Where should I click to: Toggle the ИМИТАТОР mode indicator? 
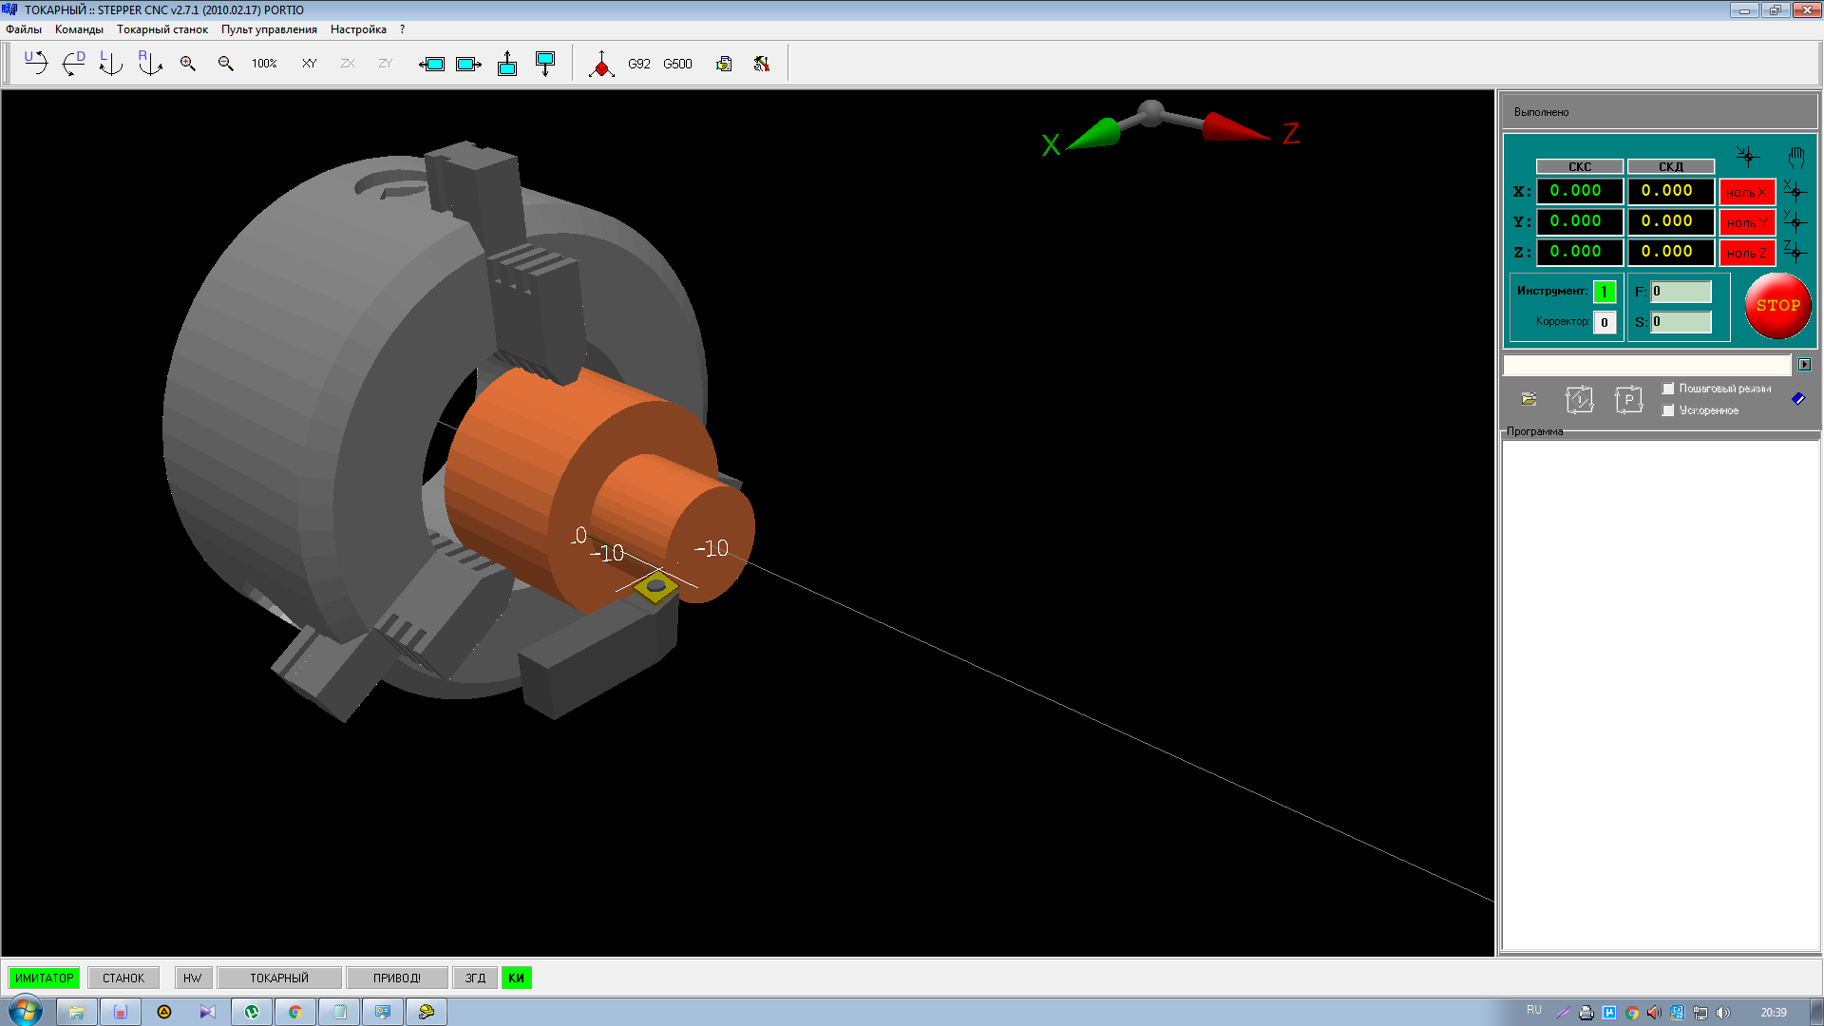(44, 978)
